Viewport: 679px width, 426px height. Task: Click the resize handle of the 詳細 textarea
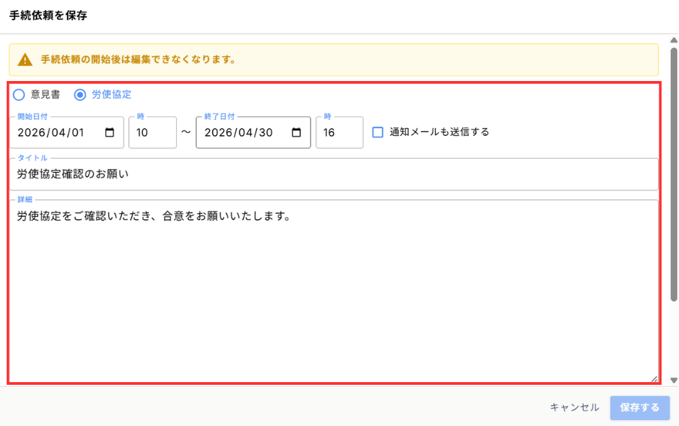653,379
